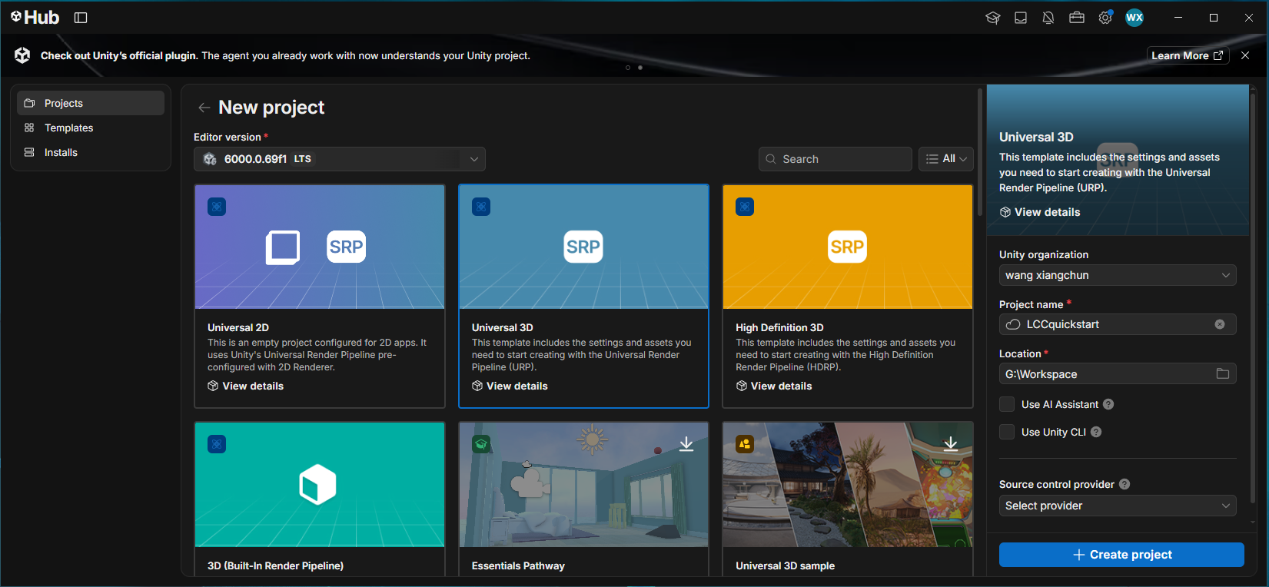The width and height of the screenshot is (1269, 587).
Task: Select the Universal 2D template thumbnail
Action: [x=320, y=247]
